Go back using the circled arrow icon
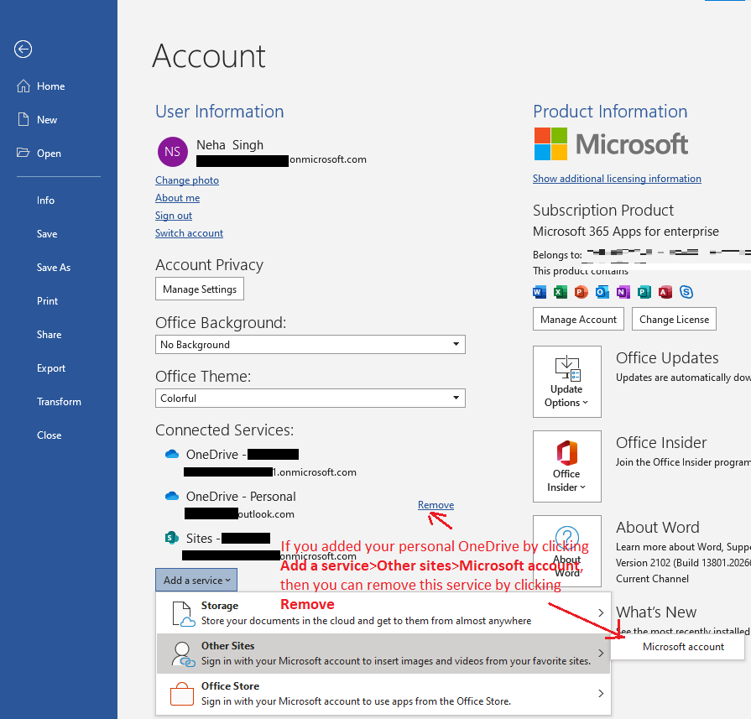This screenshot has height=719, width=751. click(23, 49)
